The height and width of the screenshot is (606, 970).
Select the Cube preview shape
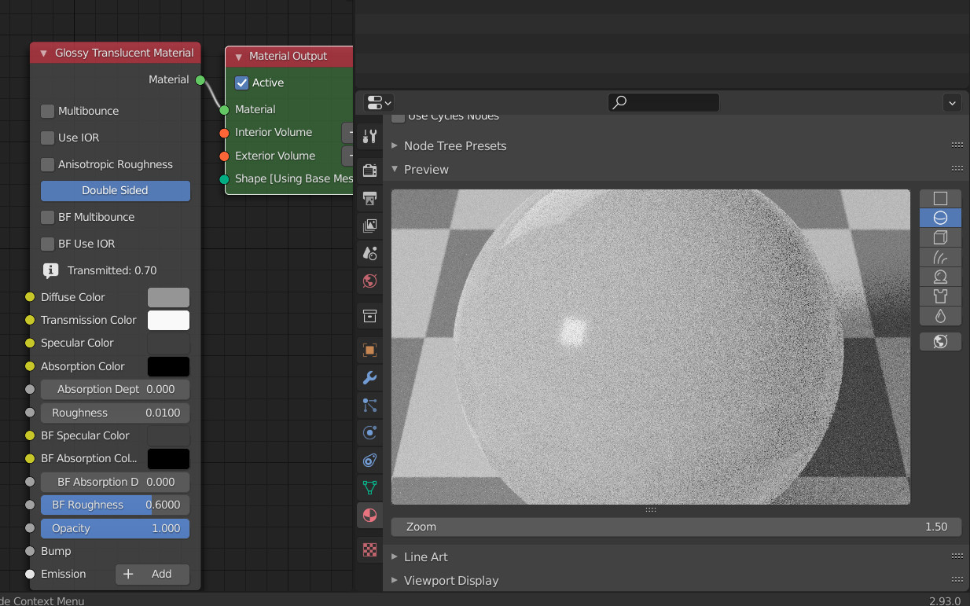click(940, 237)
